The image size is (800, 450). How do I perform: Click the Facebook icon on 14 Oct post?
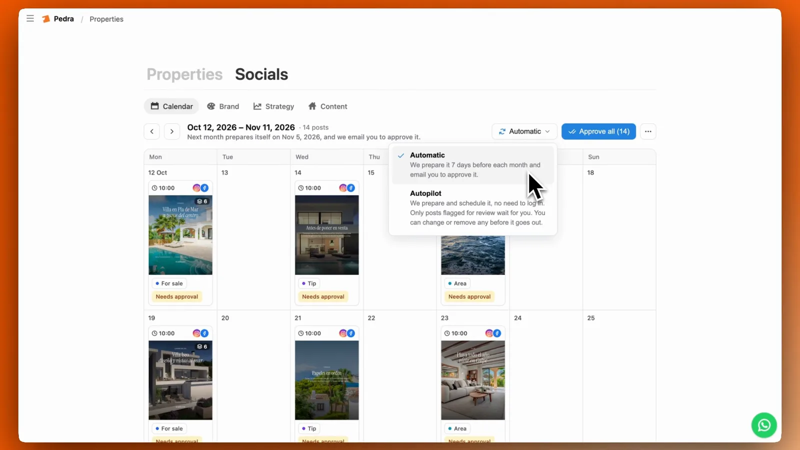point(351,188)
